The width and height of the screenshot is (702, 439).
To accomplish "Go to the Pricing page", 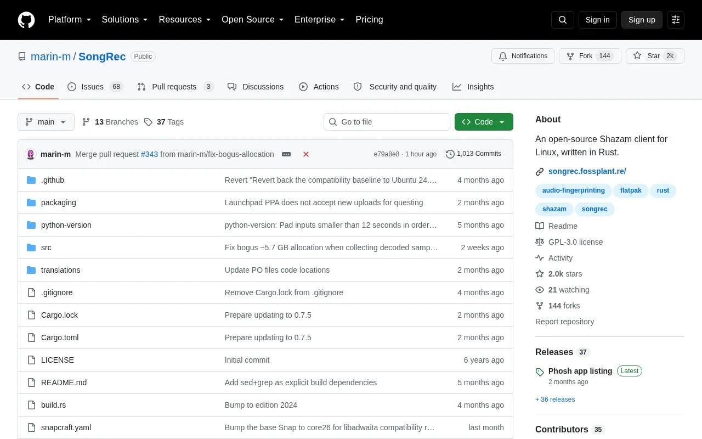I will [369, 20].
